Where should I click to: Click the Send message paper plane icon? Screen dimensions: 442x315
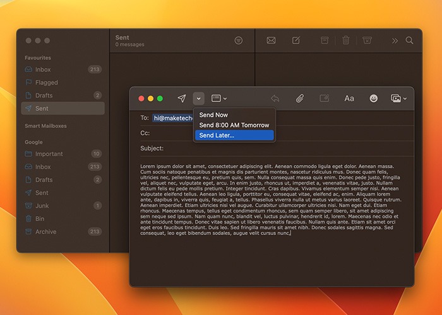point(182,98)
